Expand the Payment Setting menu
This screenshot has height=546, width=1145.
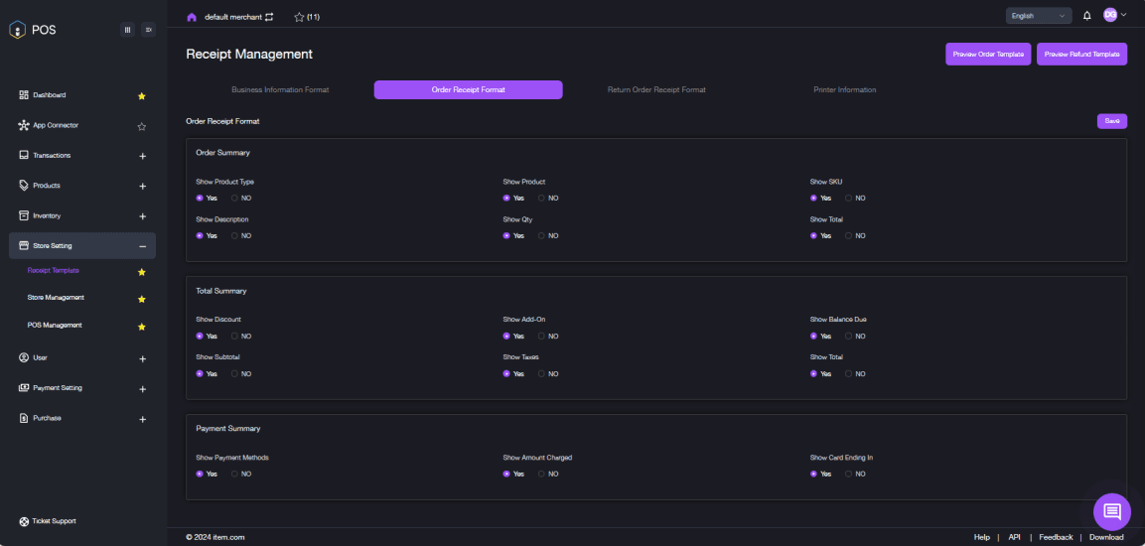142,389
